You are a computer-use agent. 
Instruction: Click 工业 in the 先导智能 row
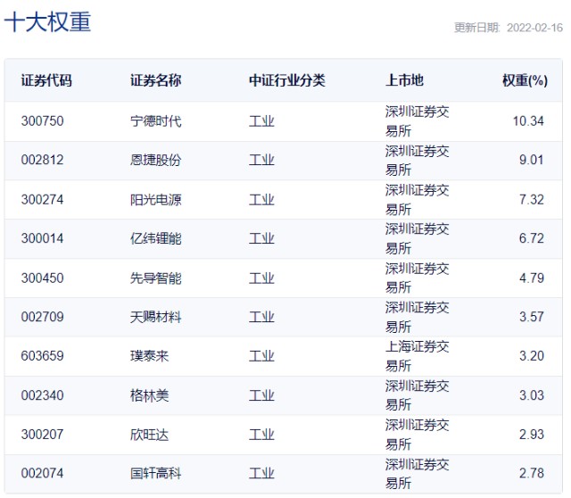tap(261, 278)
